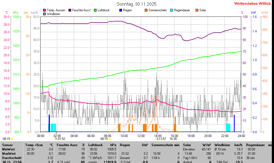Click the cyan rain duration block near 22:30
The width and height of the screenshot is (274, 163).
(228, 128)
